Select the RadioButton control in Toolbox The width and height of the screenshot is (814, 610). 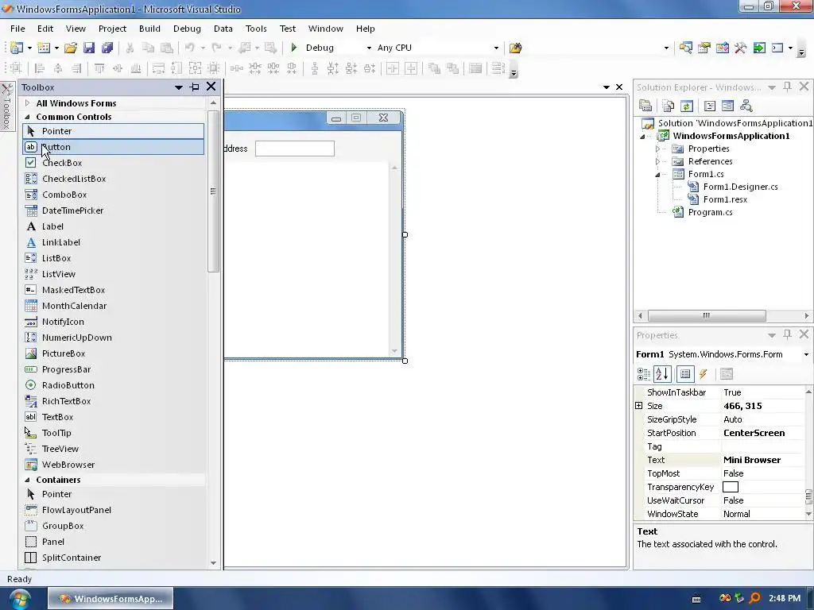point(114,385)
